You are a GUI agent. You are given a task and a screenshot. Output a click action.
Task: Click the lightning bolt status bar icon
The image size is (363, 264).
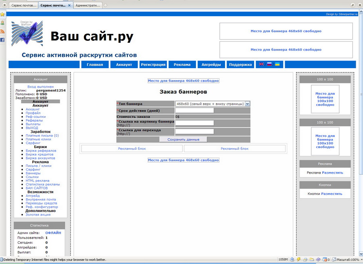tap(299, 260)
